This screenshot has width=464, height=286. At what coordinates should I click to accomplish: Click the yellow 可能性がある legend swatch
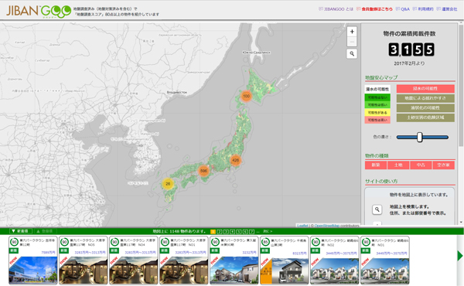click(x=377, y=112)
